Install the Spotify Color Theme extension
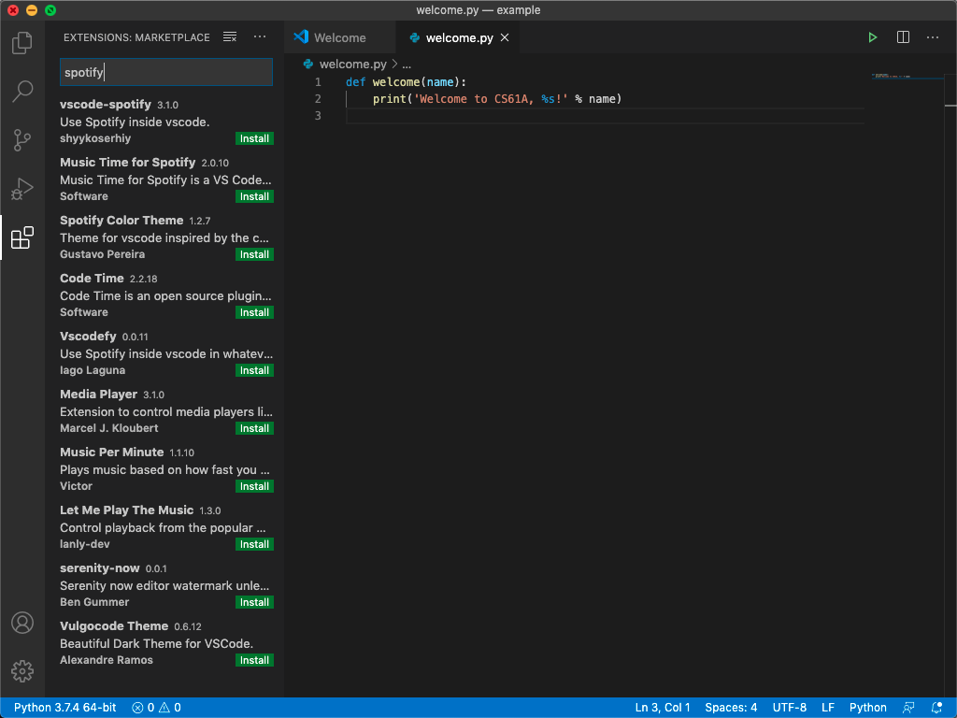957x718 pixels. pos(254,254)
